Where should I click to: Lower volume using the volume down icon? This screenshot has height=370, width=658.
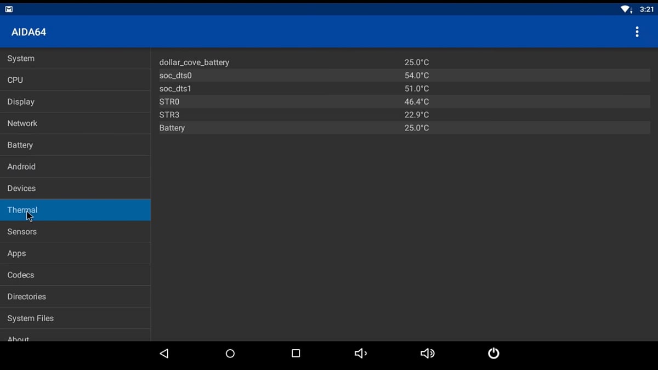[361, 353]
